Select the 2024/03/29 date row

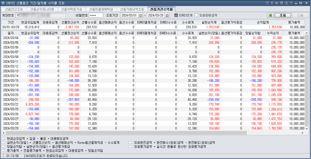[x=153, y=128]
